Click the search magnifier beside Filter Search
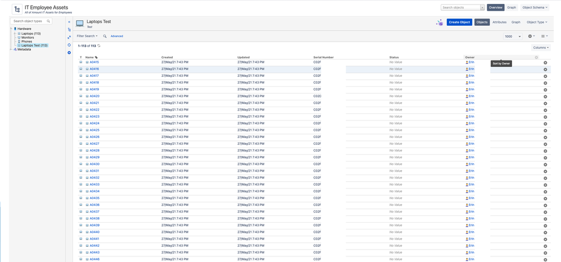The image size is (561, 262). point(105,36)
